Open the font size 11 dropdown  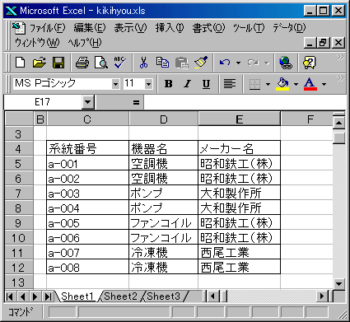pyautogui.click(x=148, y=84)
